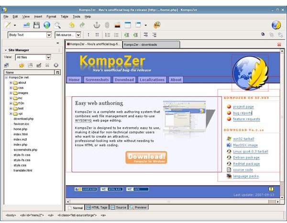Click the feature requests link

pos(246,119)
